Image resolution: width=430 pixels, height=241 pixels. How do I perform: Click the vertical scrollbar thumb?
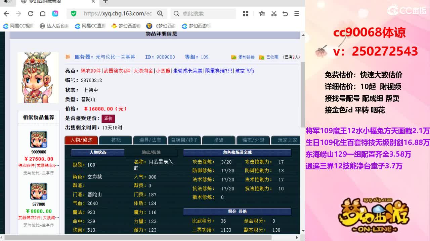click(x=303, y=94)
